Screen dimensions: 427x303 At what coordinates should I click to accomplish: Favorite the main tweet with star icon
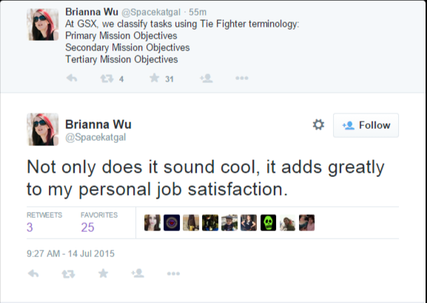[103, 273]
